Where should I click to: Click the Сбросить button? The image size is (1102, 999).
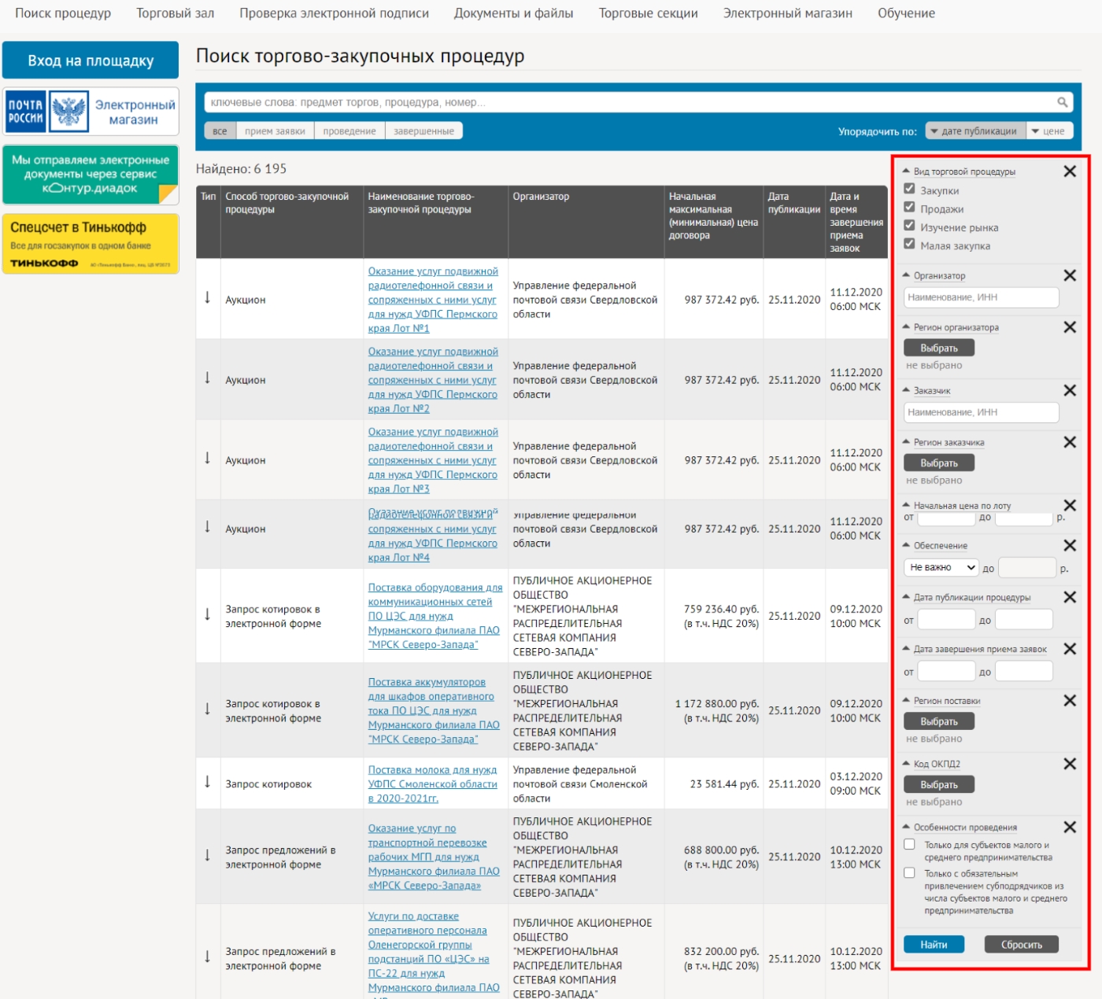[1021, 944]
